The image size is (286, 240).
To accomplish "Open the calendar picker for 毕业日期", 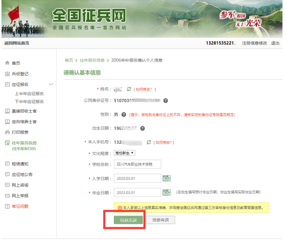I will (166, 192).
